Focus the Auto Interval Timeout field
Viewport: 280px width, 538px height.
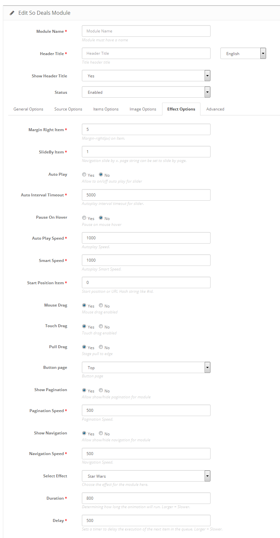(146, 195)
